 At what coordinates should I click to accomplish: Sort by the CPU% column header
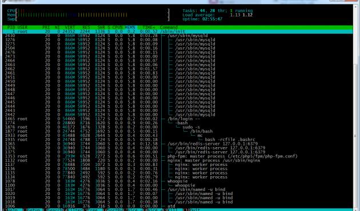click(x=118, y=27)
